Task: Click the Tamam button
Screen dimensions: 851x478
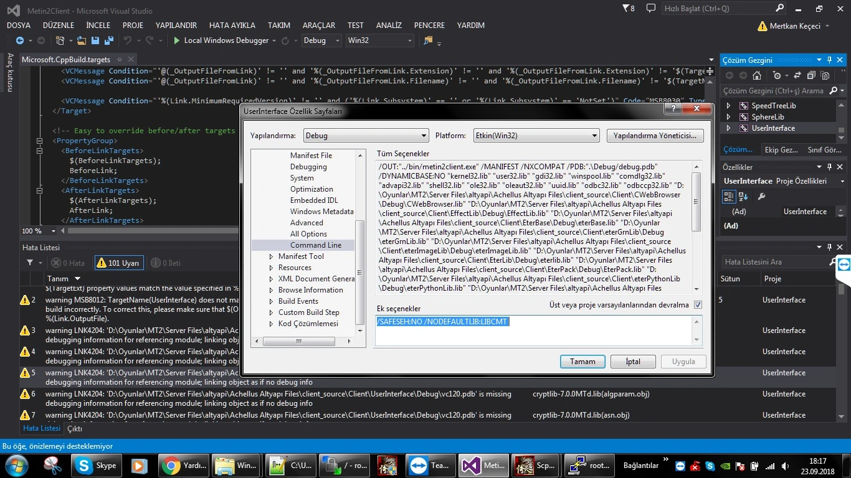Action: (x=582, y=362)
